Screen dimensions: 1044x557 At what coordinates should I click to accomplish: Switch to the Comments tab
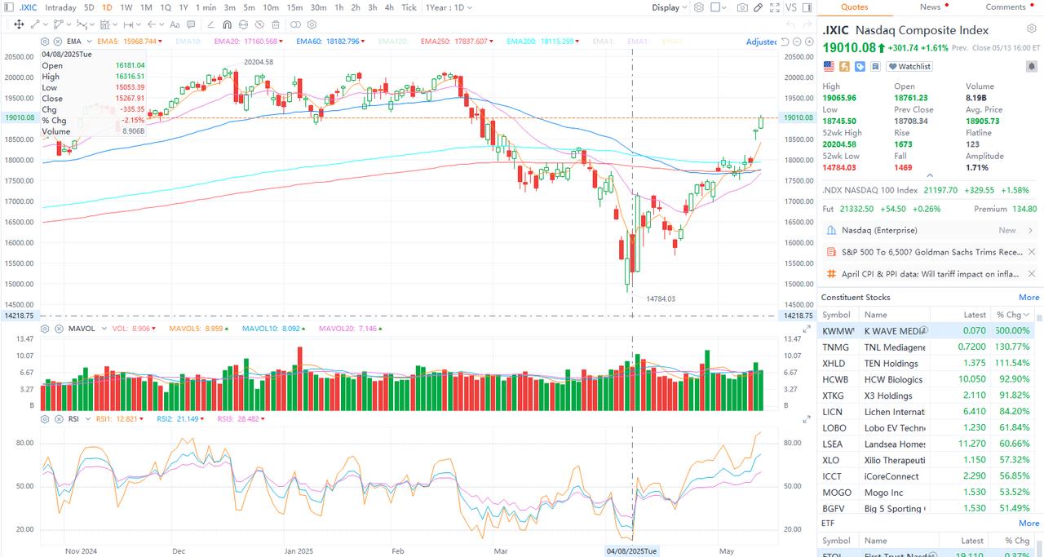1006,7
